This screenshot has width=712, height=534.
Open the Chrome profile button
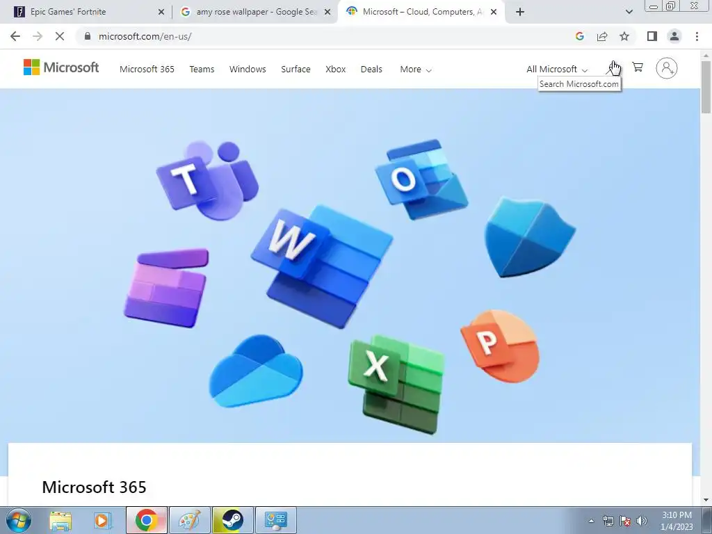674,36
